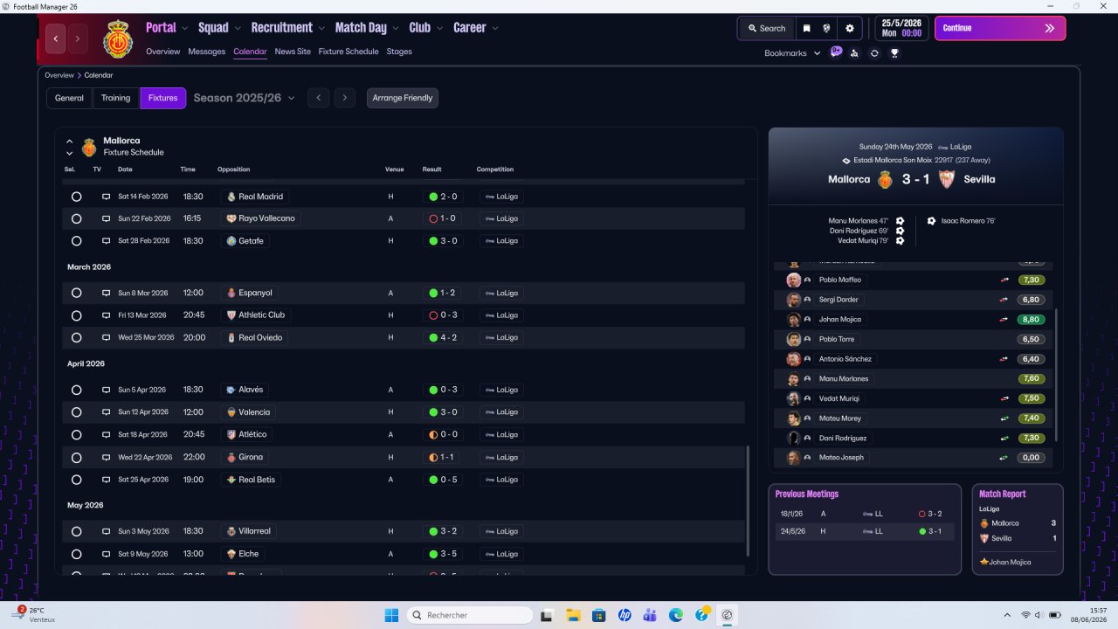Click the Arrange Friendly button
Viewport: 1118px width, 629px height.
click(403, 98)
